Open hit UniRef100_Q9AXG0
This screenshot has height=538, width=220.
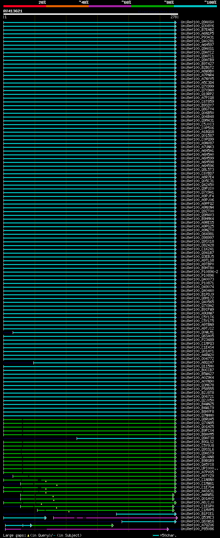[x=197, y=22]
